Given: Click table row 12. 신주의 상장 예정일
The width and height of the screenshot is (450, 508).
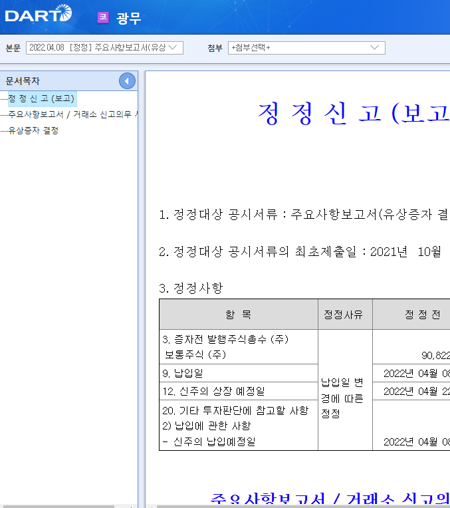Looking at the screenshot, I should (x=239, y=391).
